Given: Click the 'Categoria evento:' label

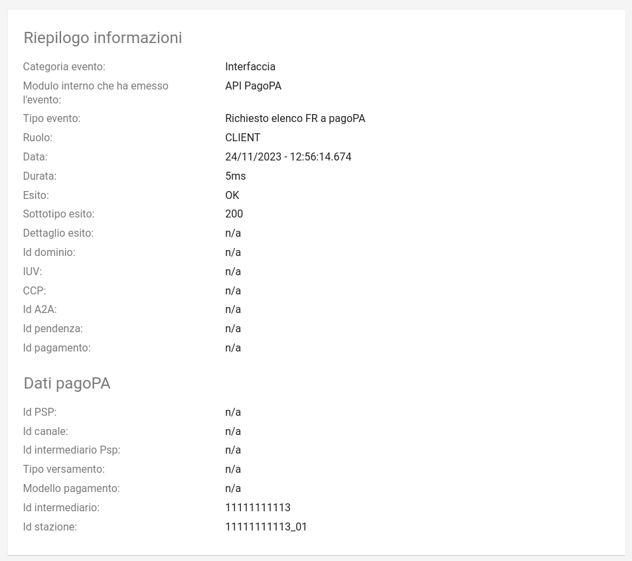Looking at the screenshot, I should coord(64,66).
